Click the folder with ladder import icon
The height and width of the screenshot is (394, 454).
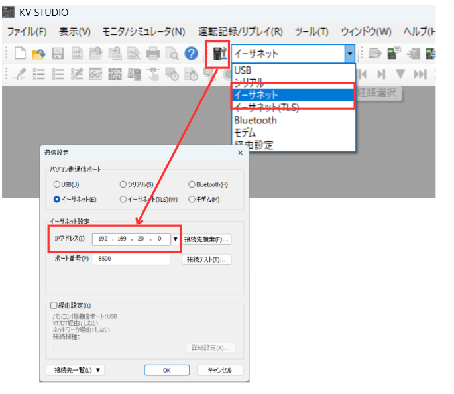(96, 54)
